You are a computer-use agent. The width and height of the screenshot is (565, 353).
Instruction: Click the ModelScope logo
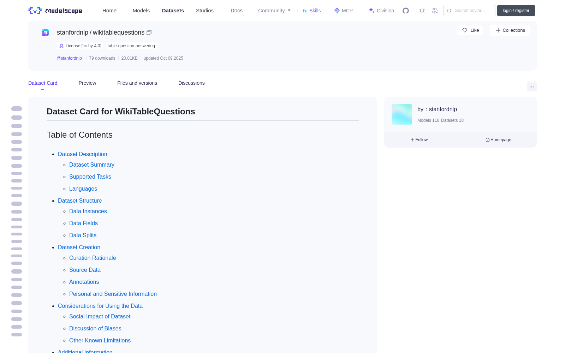pyautogui.click(x=55, y=11)
